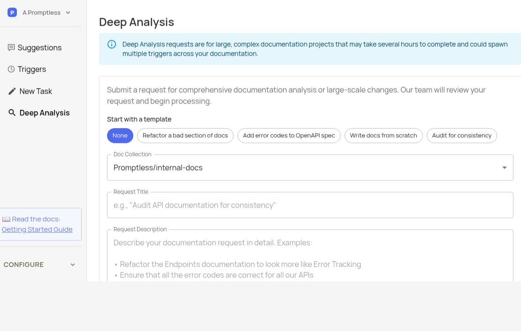Select the 'Write docs from scratch' template
This screenshot has height=331, width=521.
383,135
